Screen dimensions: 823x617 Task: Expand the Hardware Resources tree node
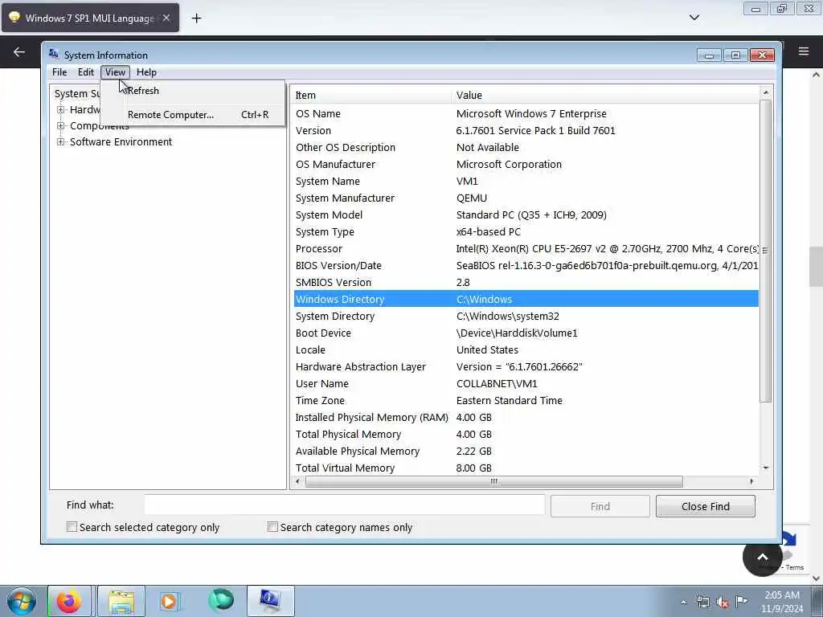click(61, 109)
